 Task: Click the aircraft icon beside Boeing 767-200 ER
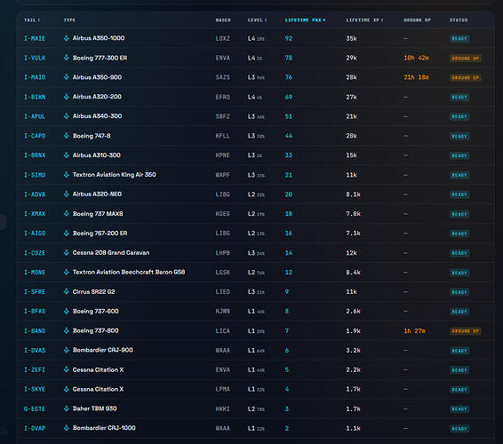(67, 233)
